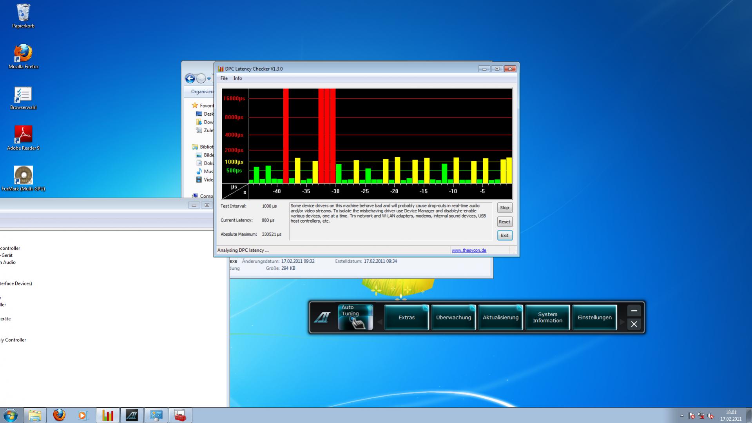Screen dimensions: 752x423
Task: Switch to Device Manager taskbar button
Action: 156,415
